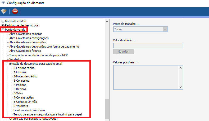Choose the 2-Notas de crédito entry

(25, 76)
